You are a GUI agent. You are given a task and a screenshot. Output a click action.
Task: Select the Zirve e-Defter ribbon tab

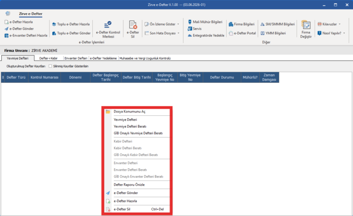31,14
